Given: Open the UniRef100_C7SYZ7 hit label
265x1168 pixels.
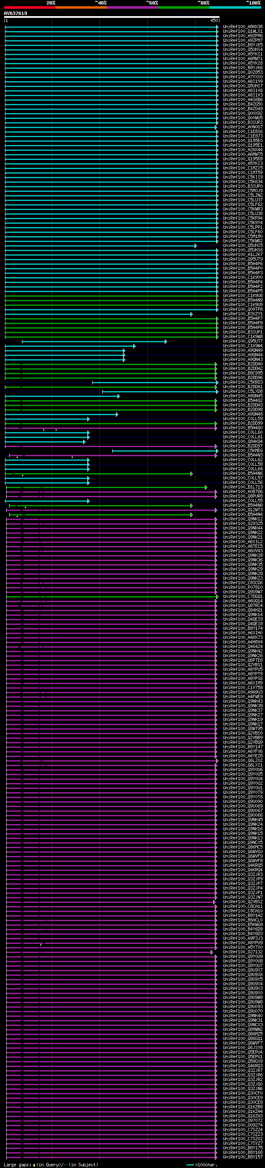Looking at the screenshot, I should (242, 1144).
